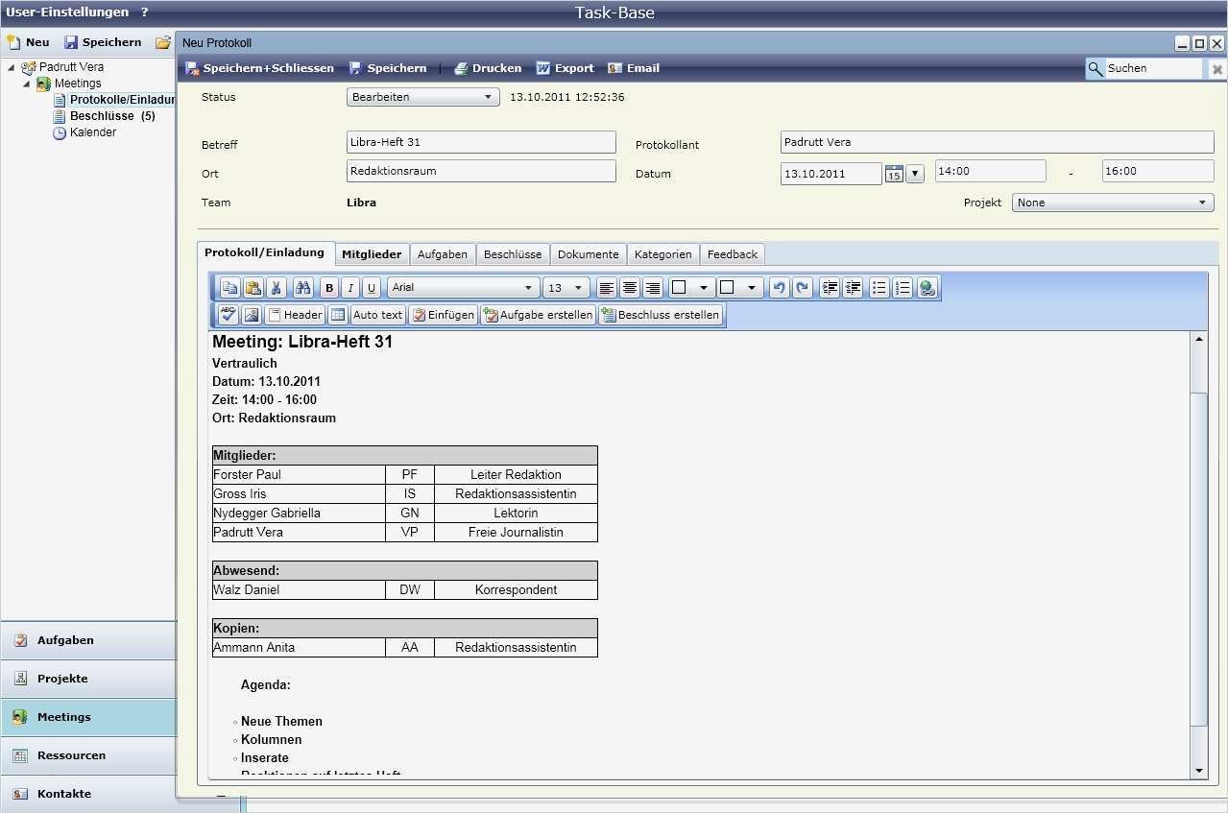
Task: Toggle bold formatting
Action: click(329, 288)
